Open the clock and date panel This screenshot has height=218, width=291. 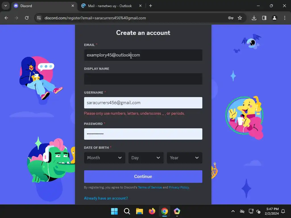(272, 211)
